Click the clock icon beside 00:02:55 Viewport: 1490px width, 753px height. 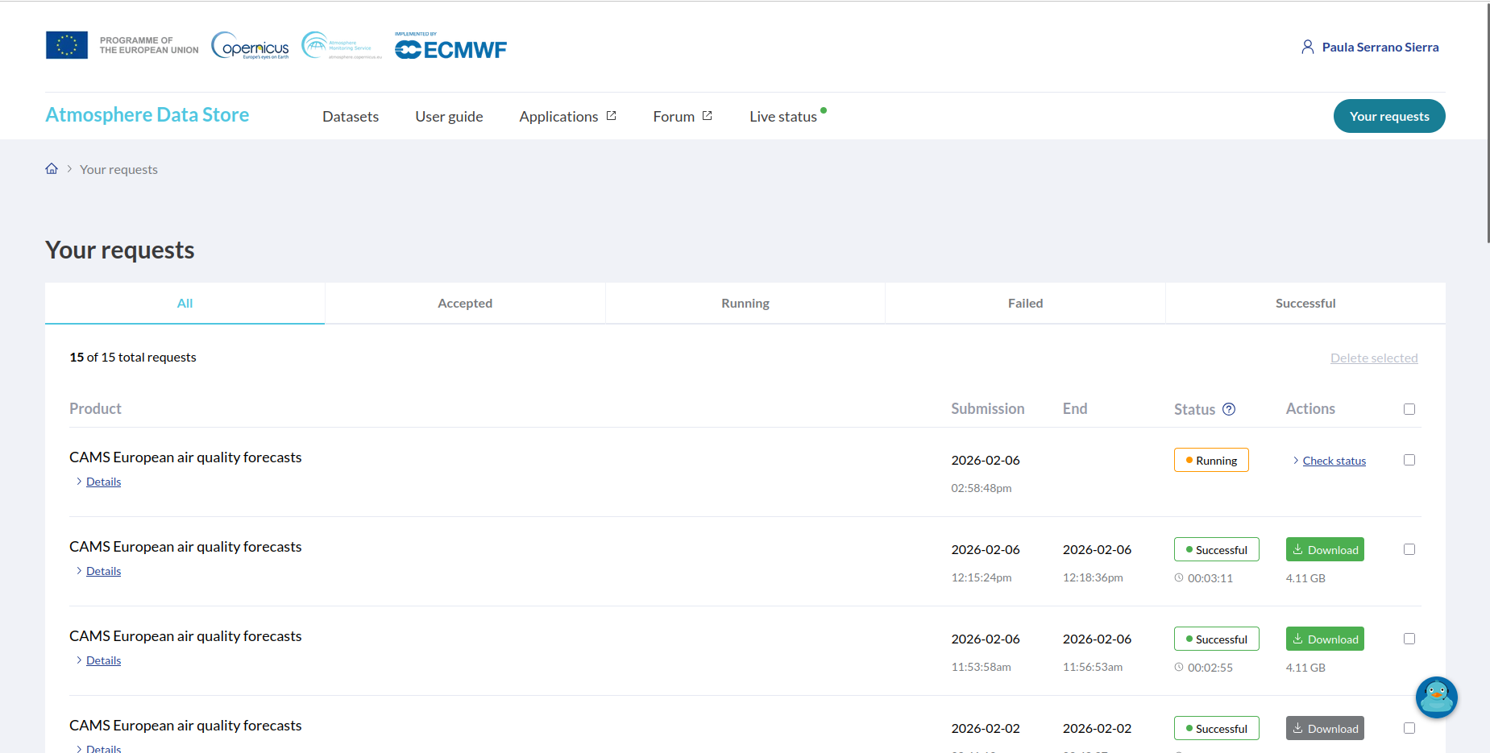tap(1179, 667)
